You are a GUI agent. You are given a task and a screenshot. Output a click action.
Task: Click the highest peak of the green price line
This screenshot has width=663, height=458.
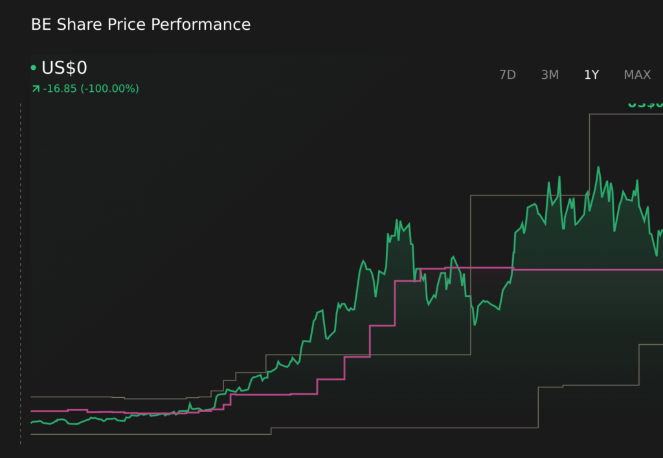598,168
